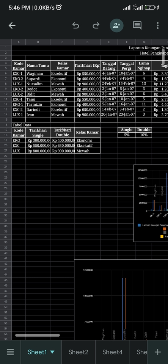Select the 'EXC' code cell in Tabel Data
Image resolution: width=168 pixels, height=364 pixels.
(19, 146)
